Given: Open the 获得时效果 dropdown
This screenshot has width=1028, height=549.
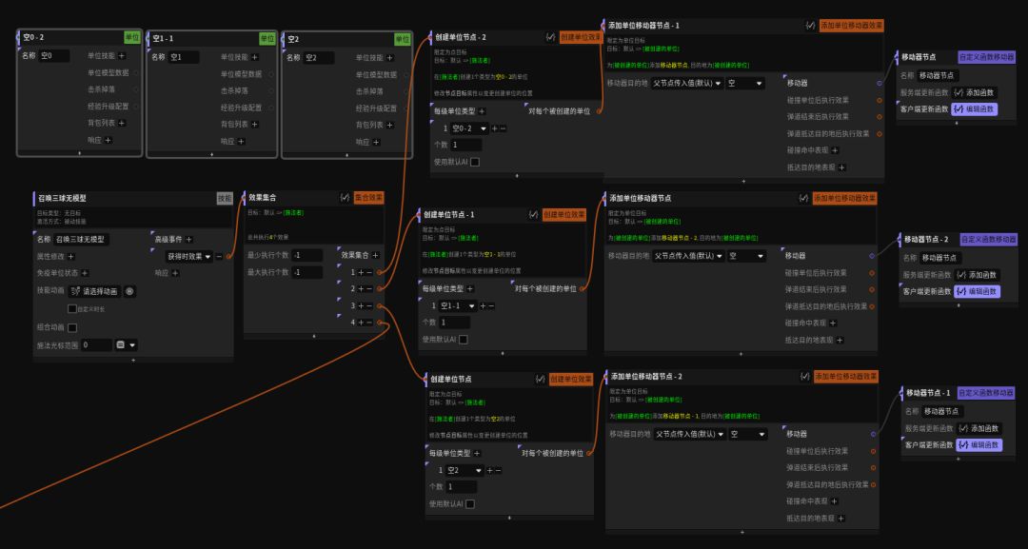Looking at the screenshot, I should pos(188,256).
